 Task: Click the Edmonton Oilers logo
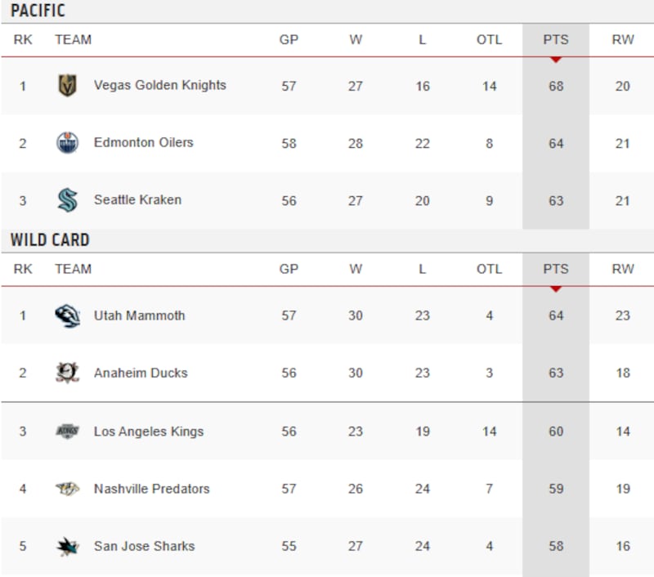tap(67, 143)
